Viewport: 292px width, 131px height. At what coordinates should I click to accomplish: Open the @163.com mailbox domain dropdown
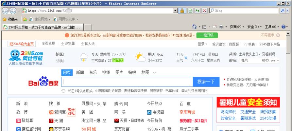(278, 61)
